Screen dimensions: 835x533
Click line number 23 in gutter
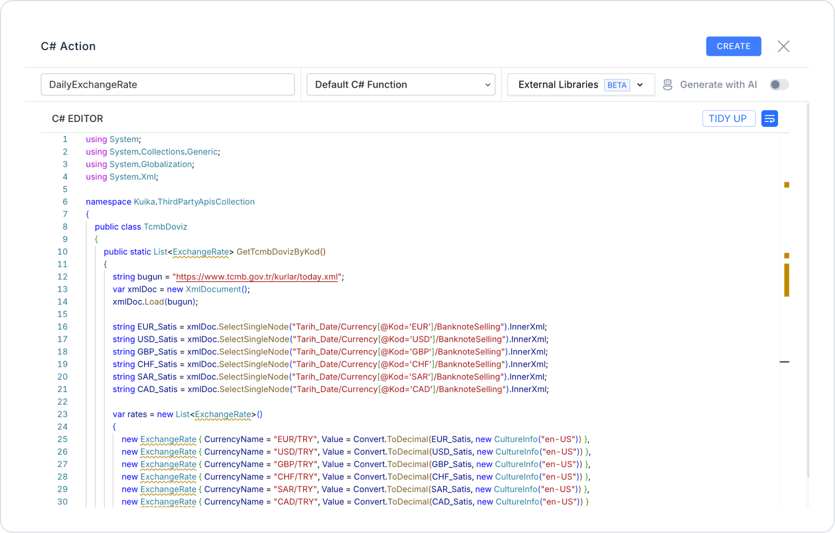(63, 414)
